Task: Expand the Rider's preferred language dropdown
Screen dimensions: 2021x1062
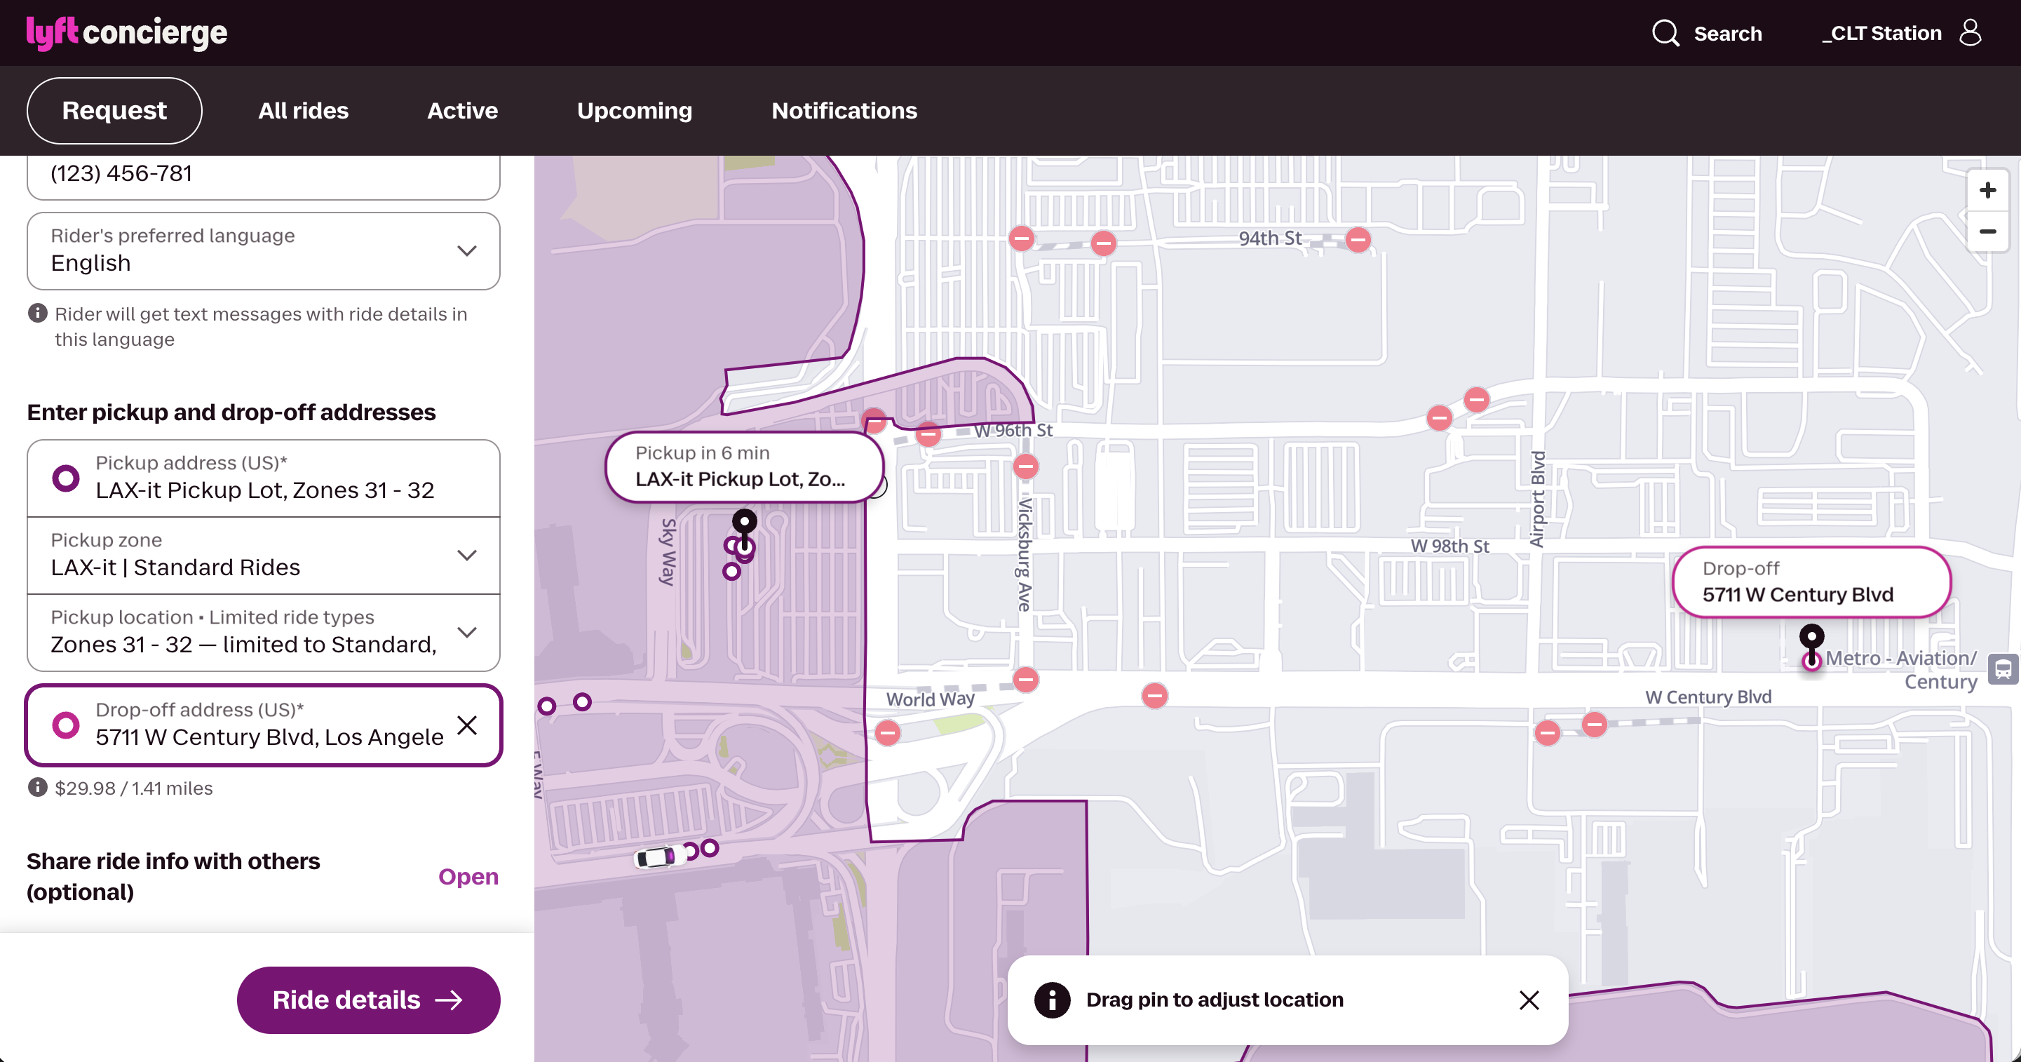Action: (x=467, y=251)
